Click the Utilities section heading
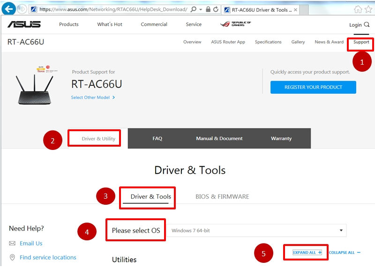The height and width of the screenshot is (275, 375). [124, 260]
